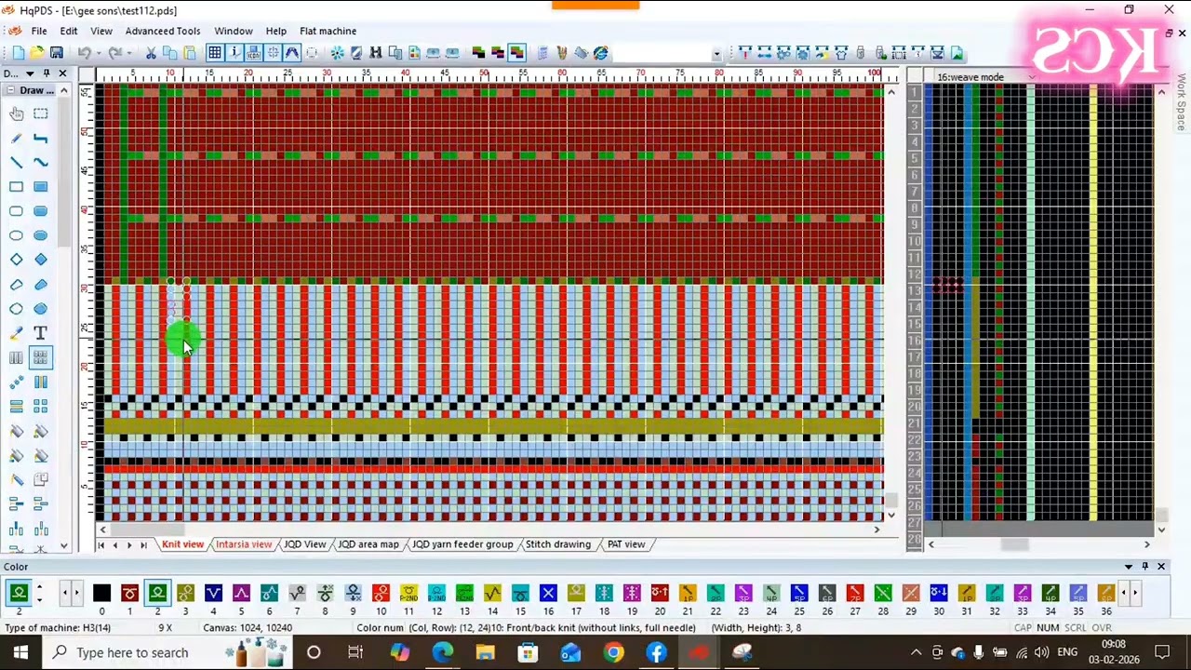Create a new document
The image size is (1191, 670).
click(x=18, y=53)
